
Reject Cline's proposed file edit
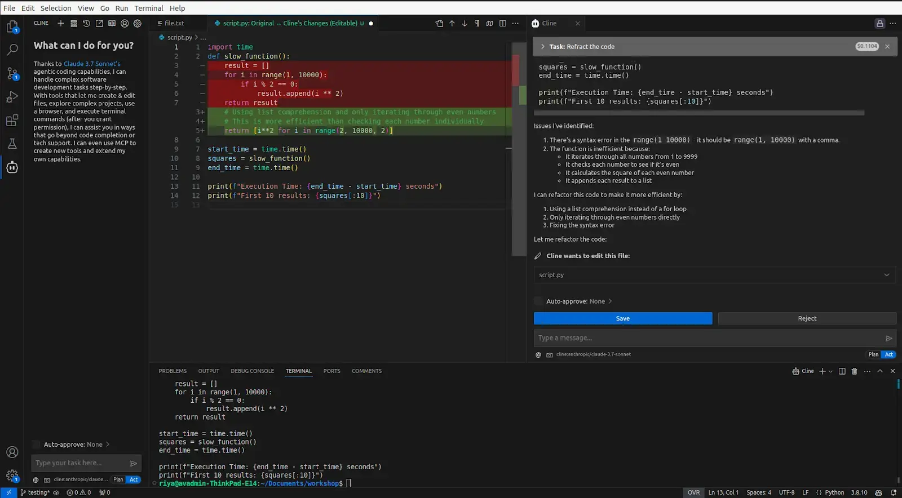tap(807, 318)
